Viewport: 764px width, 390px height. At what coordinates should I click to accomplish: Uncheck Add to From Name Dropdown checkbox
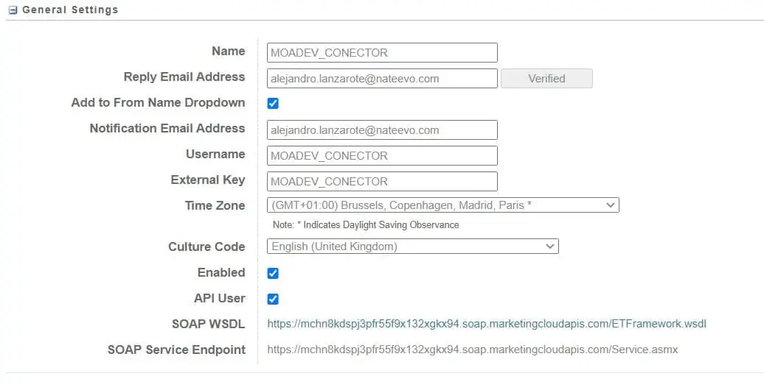coord(273,104)
